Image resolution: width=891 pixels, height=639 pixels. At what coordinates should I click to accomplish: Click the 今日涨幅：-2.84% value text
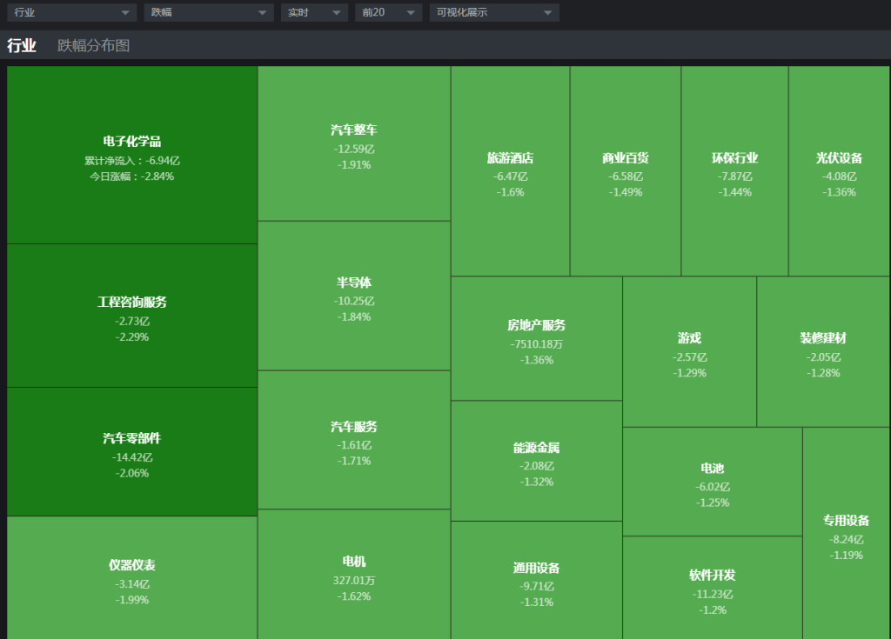click(x=132, y=176)
